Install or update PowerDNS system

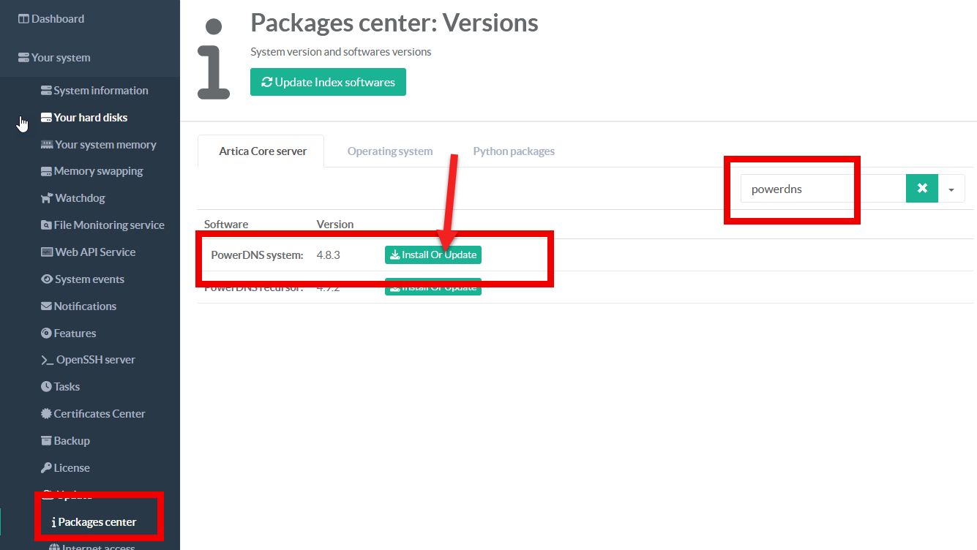[x=433, y=255]
